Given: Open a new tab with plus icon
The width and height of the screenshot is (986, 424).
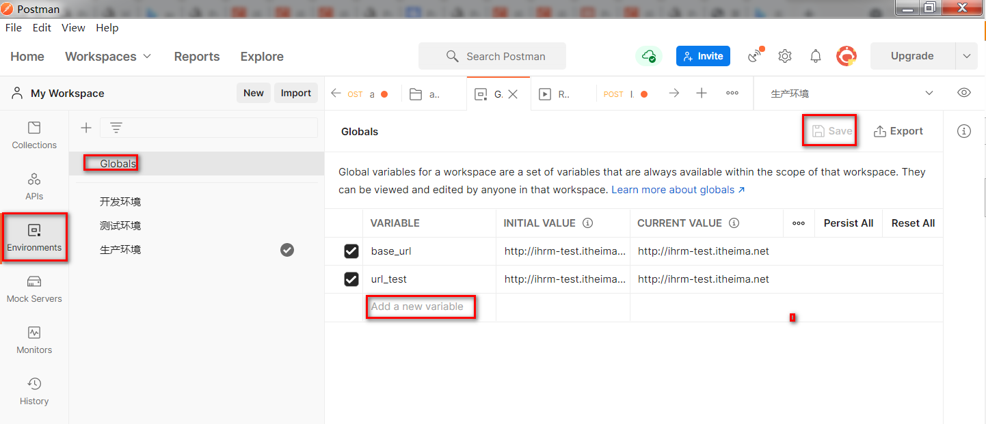Looking at the screenshot, I should (x=702, y=94).
